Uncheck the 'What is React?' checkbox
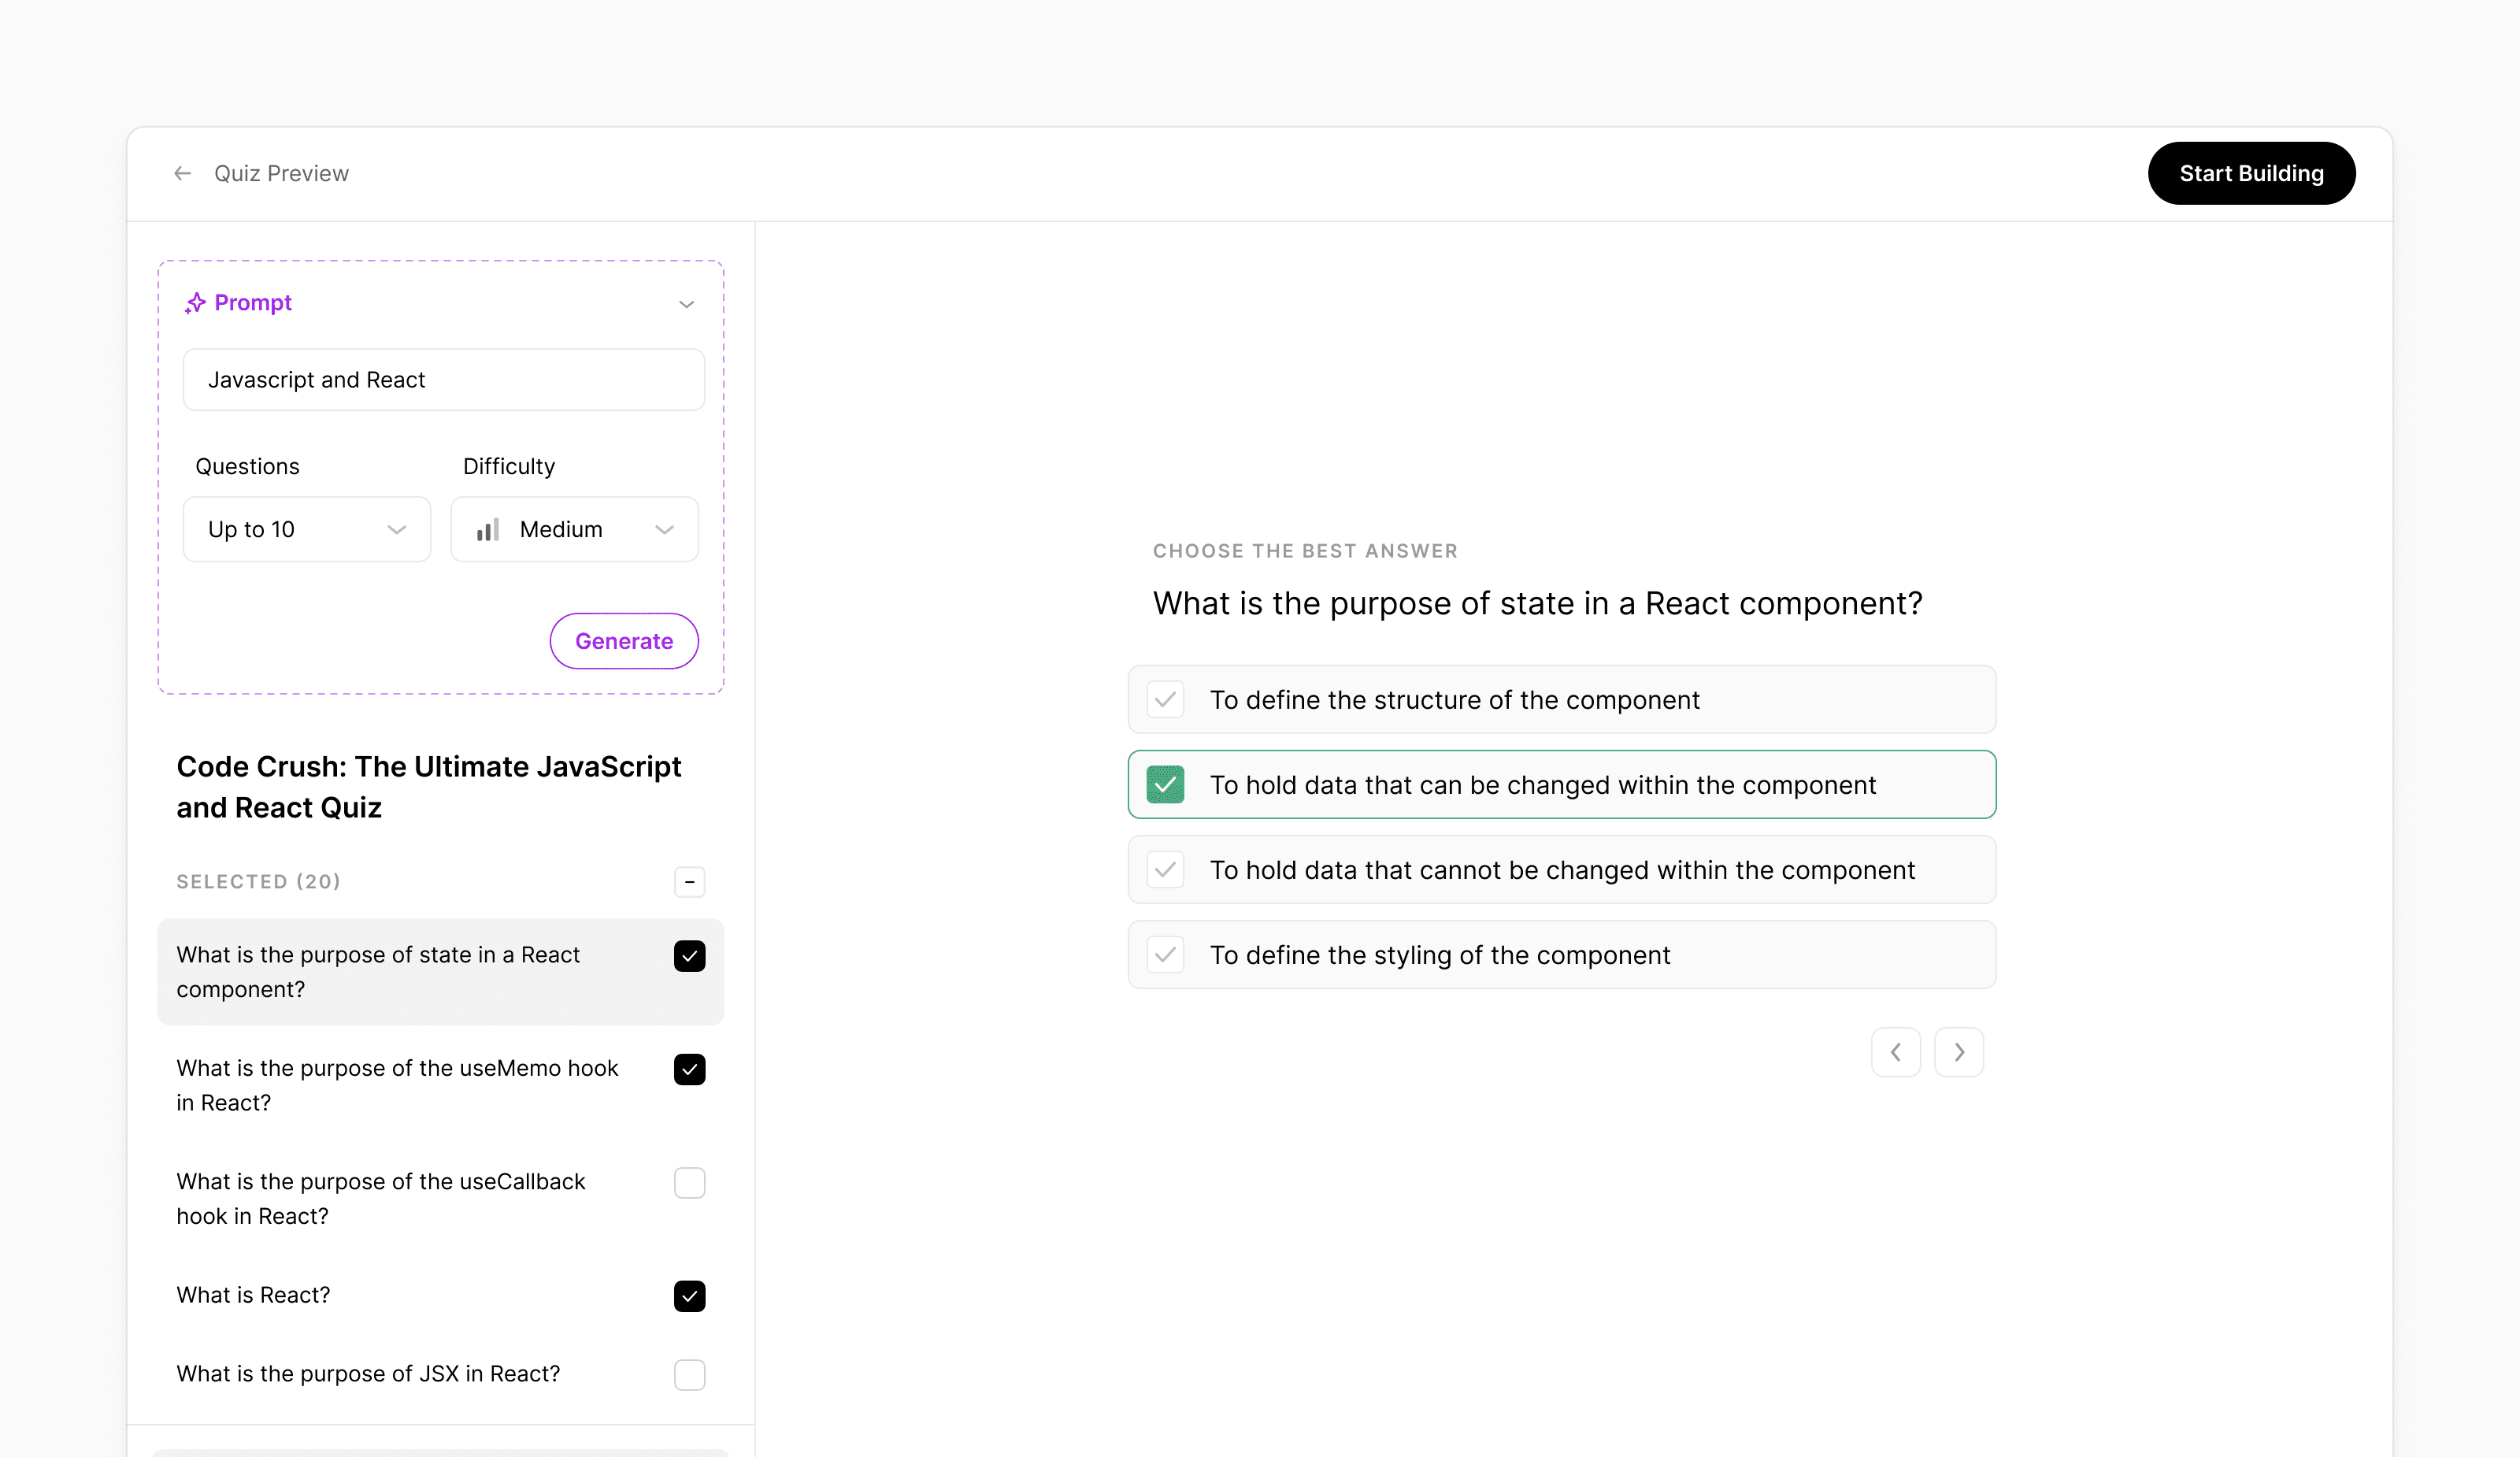The height and width of the screenshot is (1457, 2520). tap(689, 1296)
